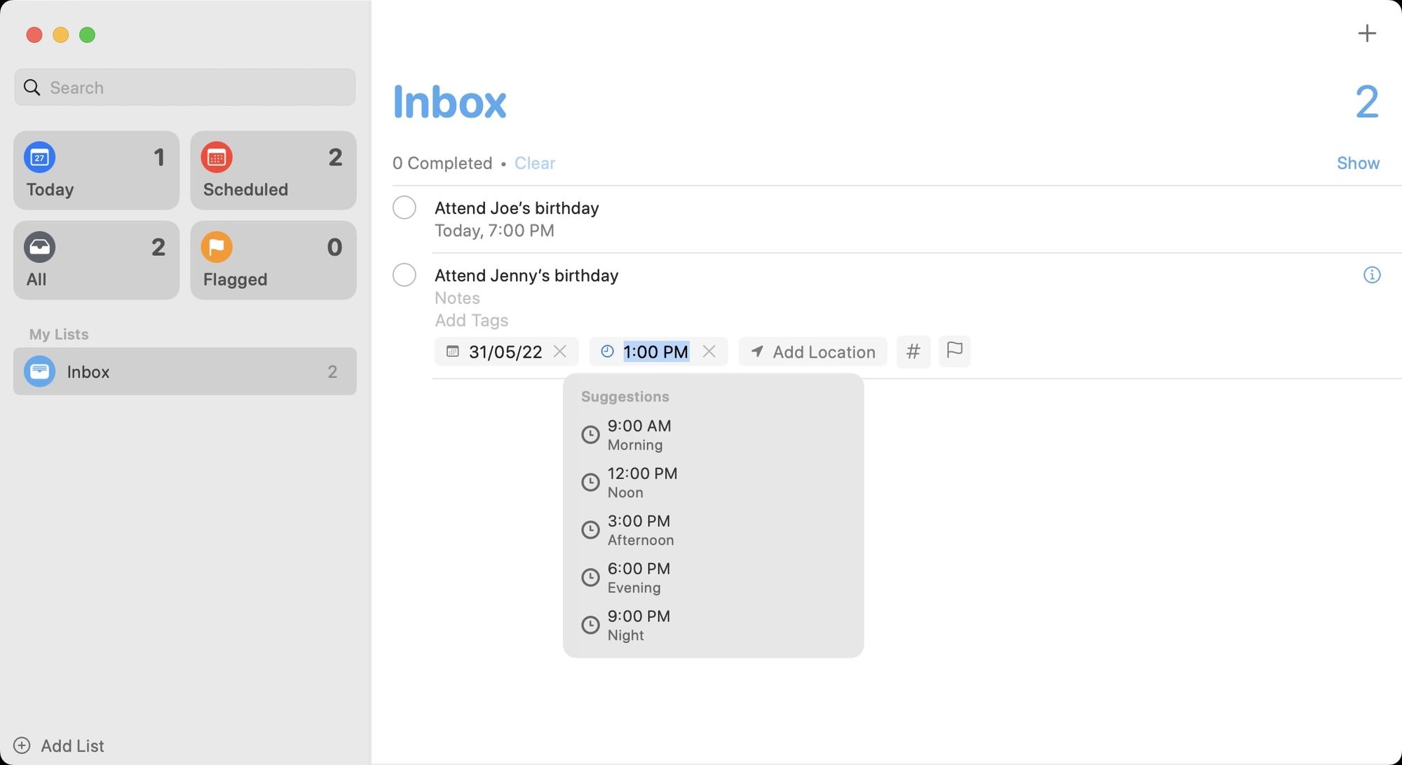Image resolution: width=1402 pixels, height=765 pixels.
Task: Flag the Attend Jenny's birthday reminder
Action: (955, 351)
